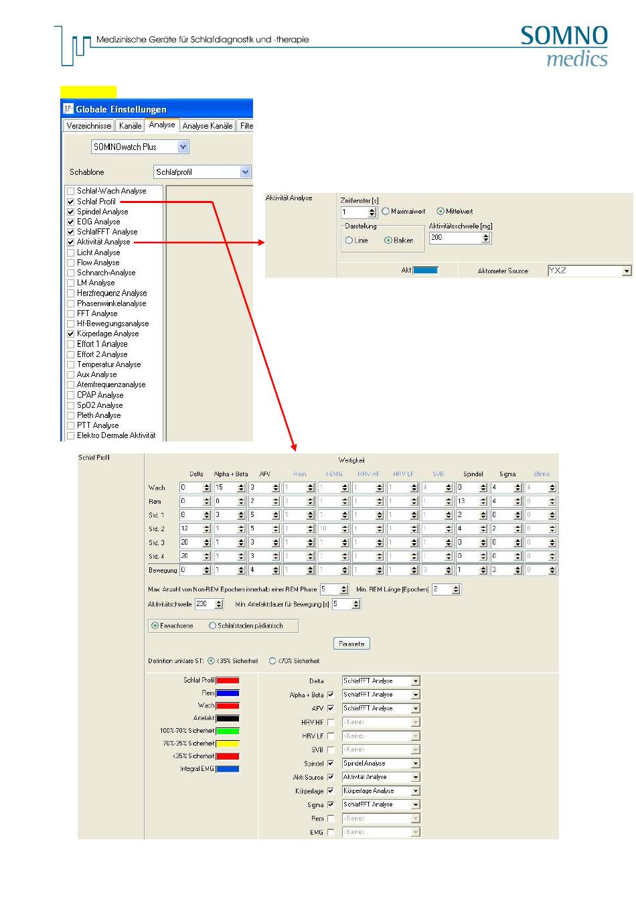Open the Aktometer Source YXZ dropdown
The width and height of the screenshot is (636, 917).
[627, 271]
